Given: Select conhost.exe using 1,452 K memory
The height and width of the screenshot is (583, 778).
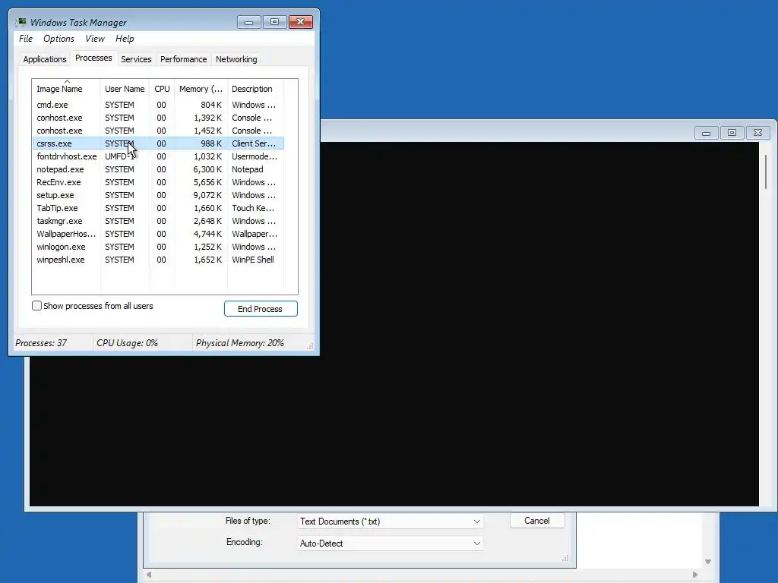Looking at the screenshot, I should 158,131.
